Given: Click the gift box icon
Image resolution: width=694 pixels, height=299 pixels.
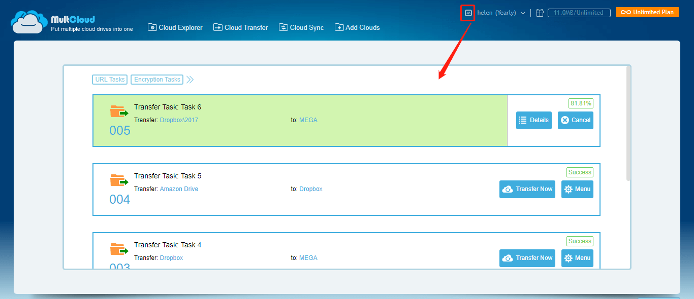Looking at the screenshot, I should point(540,13).
